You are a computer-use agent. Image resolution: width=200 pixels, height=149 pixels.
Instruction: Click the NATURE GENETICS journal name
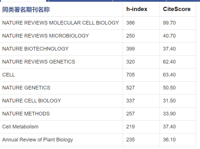[x=26, y=88]
